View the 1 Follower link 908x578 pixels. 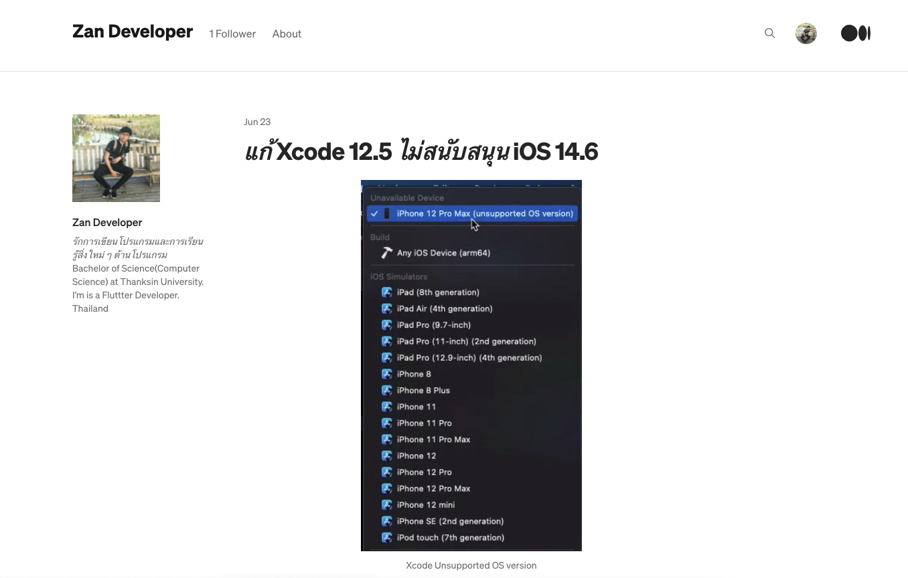[x=232, y=33]
